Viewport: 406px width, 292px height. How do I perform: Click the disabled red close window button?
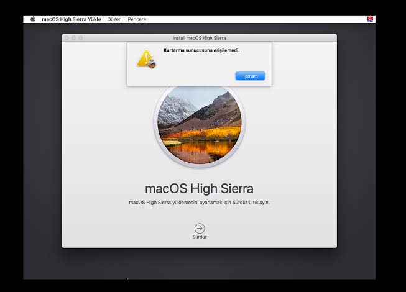pyautogui.click(x=67, y=38)
